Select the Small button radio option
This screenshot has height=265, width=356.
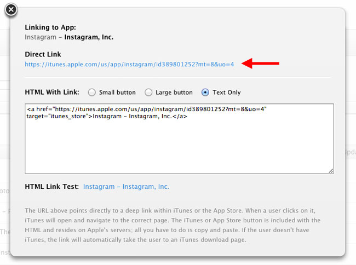click(x=91, y=93)
